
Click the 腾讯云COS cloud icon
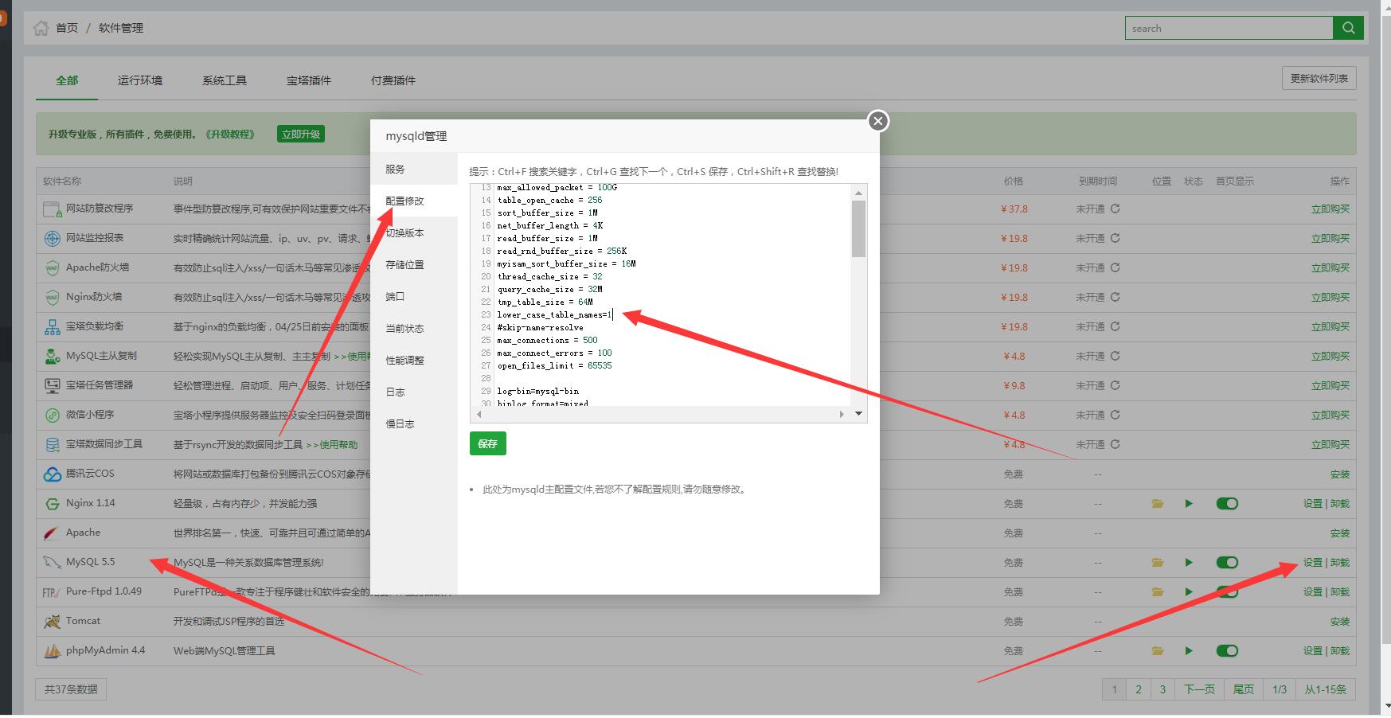(53, 474)
